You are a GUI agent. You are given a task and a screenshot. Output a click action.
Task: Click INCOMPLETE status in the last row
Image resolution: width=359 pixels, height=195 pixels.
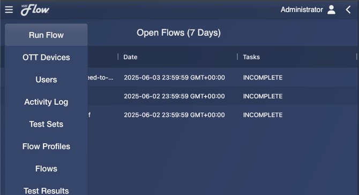(x=263, y=115)
